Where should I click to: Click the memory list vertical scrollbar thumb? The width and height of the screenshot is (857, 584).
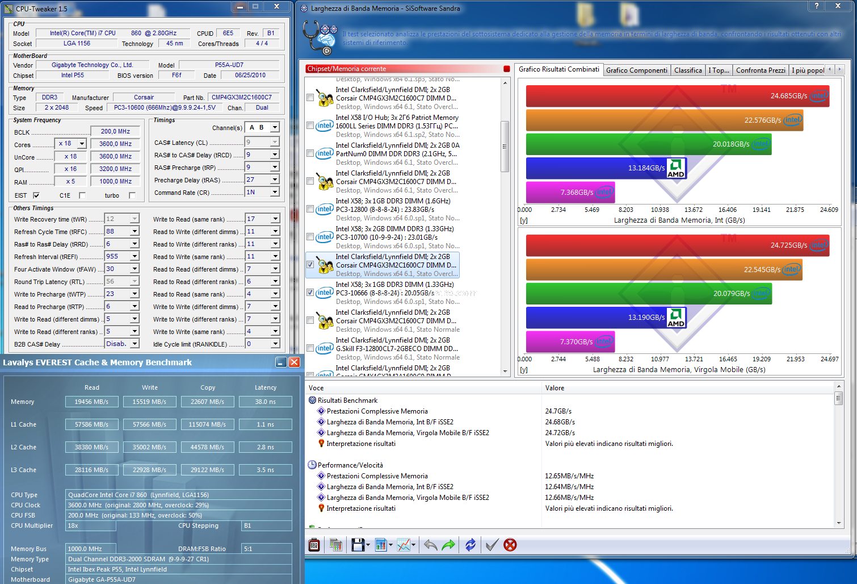coord(505,147)
